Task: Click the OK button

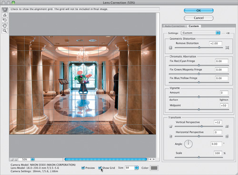Action: point(198,10)
